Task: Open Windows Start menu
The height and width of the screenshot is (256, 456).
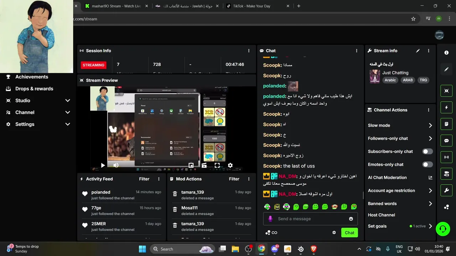Action: point(142,249)
